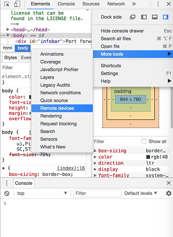
Task: Expand the margin shorthand in body rule
Action: pyautogui.click(x=30, y=113)
